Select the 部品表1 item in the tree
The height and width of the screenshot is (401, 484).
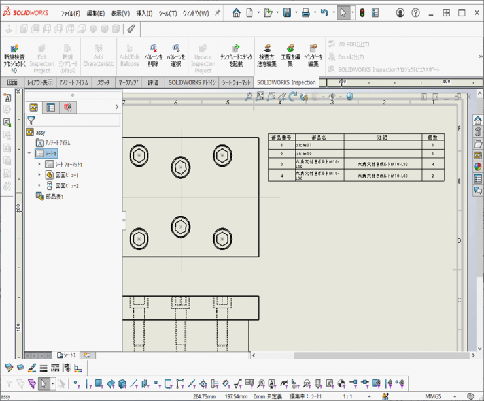tap(54, 197)
